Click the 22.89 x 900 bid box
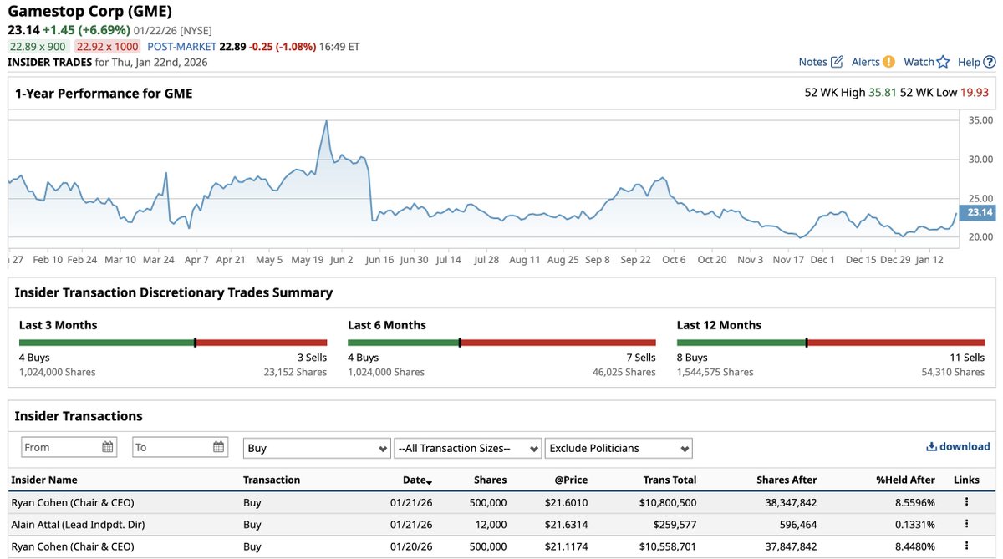This screenshot has height=559, width=1003. coord(38,47)
